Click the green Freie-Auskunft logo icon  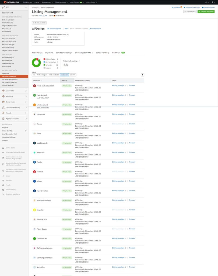[34, 95]
